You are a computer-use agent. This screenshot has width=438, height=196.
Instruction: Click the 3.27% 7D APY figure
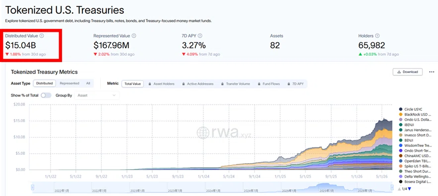point(193,45)
